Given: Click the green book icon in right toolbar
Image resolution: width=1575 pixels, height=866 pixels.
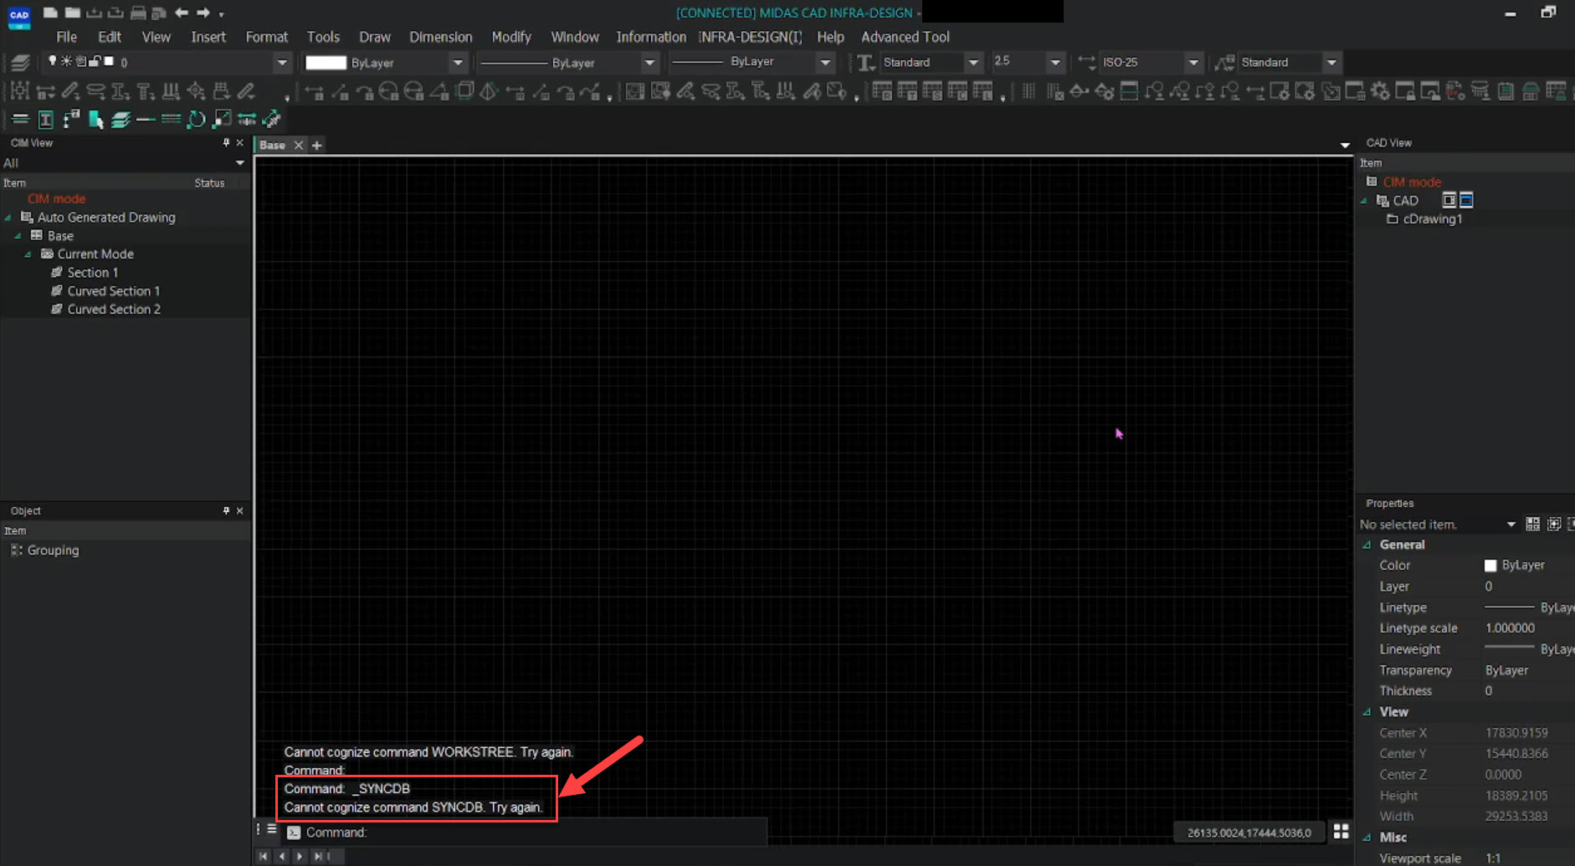Looking at the screenshot, I should click(1506, 91).
